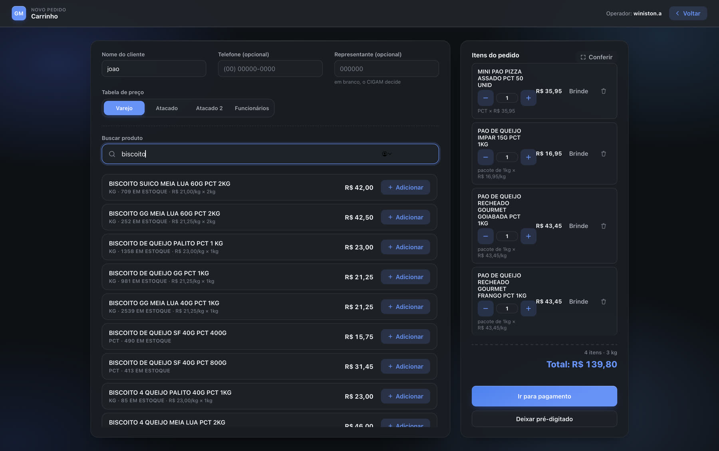The image size is (719, 451).
Task: Add BISCOITO GG MEIA LUA 60G PCT 2KG
Action: point(405,217)
